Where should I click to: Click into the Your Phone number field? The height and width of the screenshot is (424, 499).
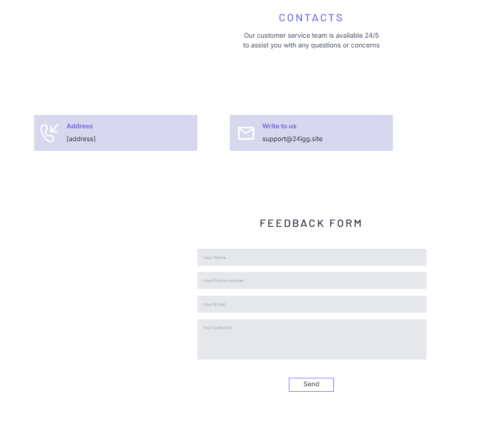point(311,280)
